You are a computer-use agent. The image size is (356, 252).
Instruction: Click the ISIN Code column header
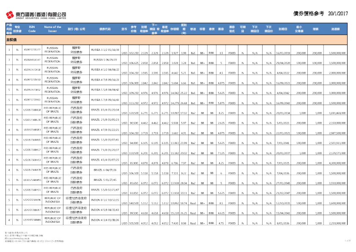[x=32, y=29]
